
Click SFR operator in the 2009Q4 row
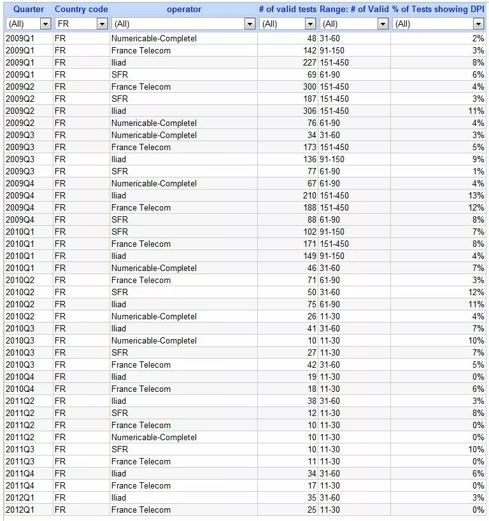[120, 219]
